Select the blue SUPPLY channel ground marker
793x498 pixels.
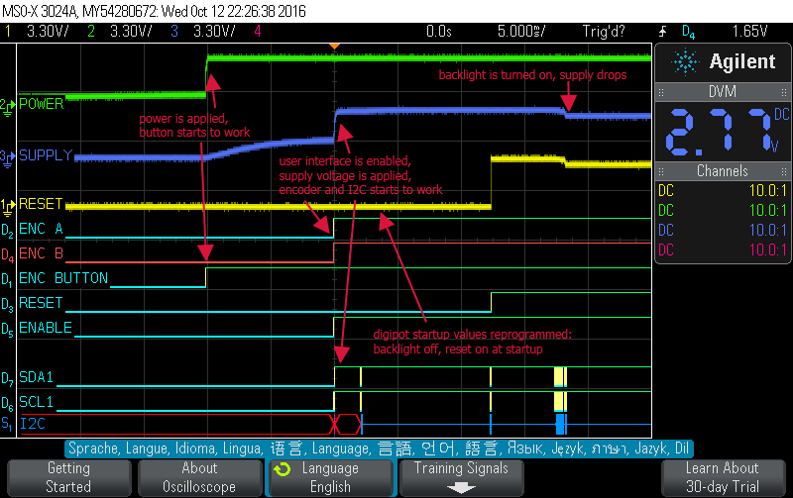(8, 156)
